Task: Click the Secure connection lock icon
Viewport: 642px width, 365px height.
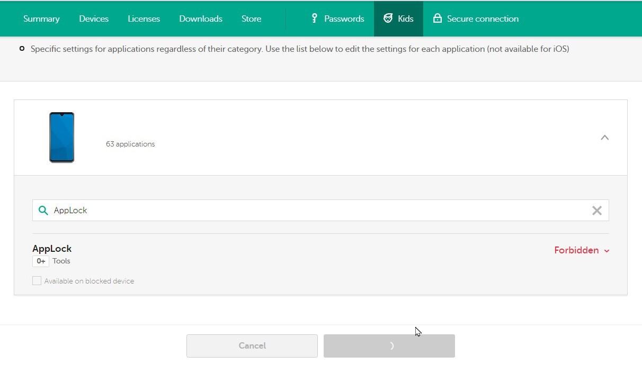Action: click(438, 19)
